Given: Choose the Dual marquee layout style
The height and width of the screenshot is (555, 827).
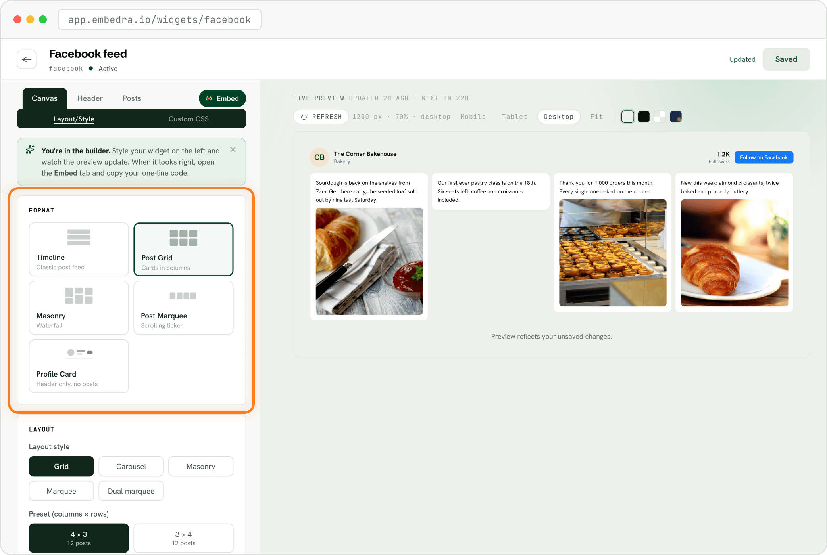Looking at the screenshot, I should [131, 491].
